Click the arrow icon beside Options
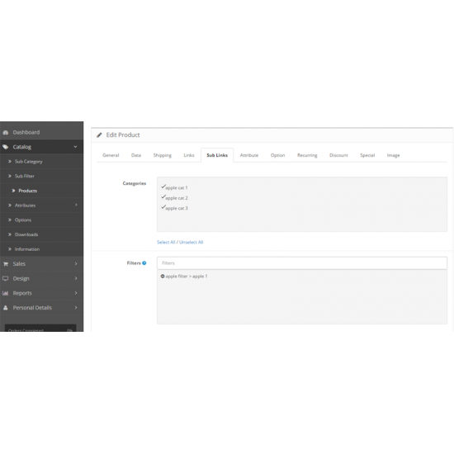Screen dimensions: 454x454 [10, 220]
